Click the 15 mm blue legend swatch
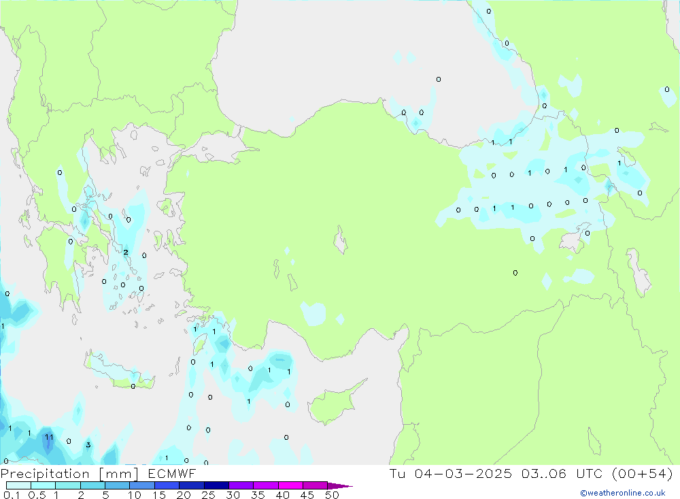This screenshot has width=680, height=499. tap(167, 485)
